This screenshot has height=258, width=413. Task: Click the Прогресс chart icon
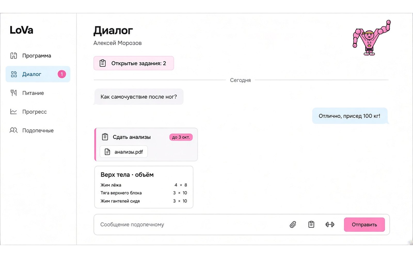[13, 111]
